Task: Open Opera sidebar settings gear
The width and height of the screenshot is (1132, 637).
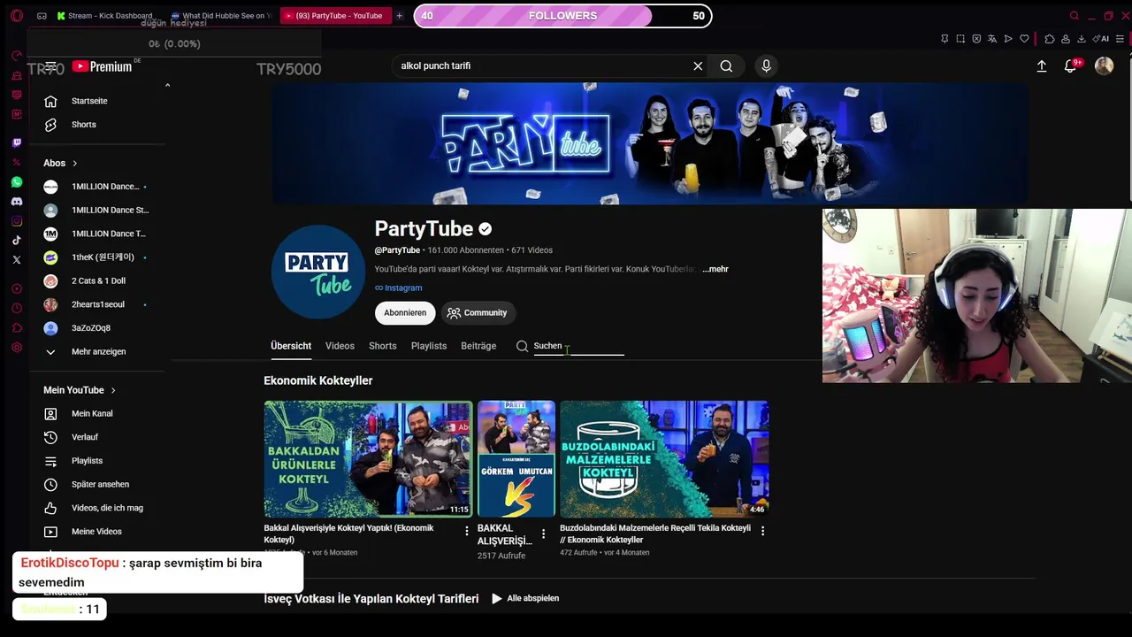Action: (x=16, y=348)
